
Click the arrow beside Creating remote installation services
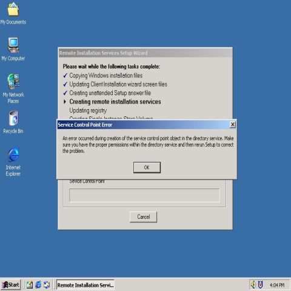click(65, 102)
